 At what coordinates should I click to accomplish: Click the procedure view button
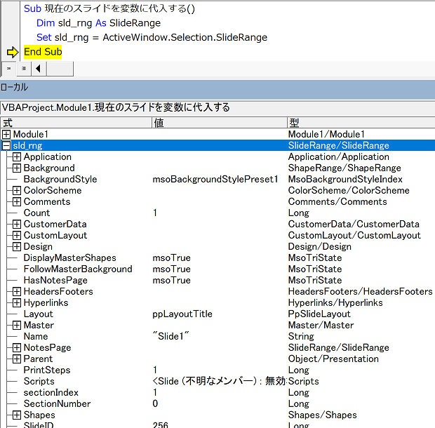tap(9, 69)
